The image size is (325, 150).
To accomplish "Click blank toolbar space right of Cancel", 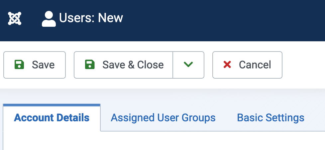I will (x=304, y=65).
